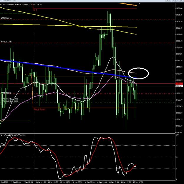Click 1802.40 on the price scale

click(179, 8)
